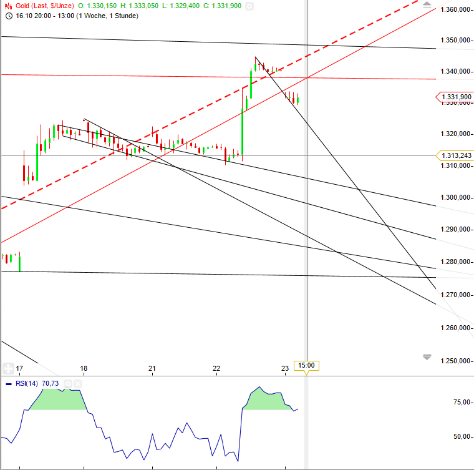474x470 pixels.
Task: Click date label 22 on time axis
Action: tap(216, 368)
